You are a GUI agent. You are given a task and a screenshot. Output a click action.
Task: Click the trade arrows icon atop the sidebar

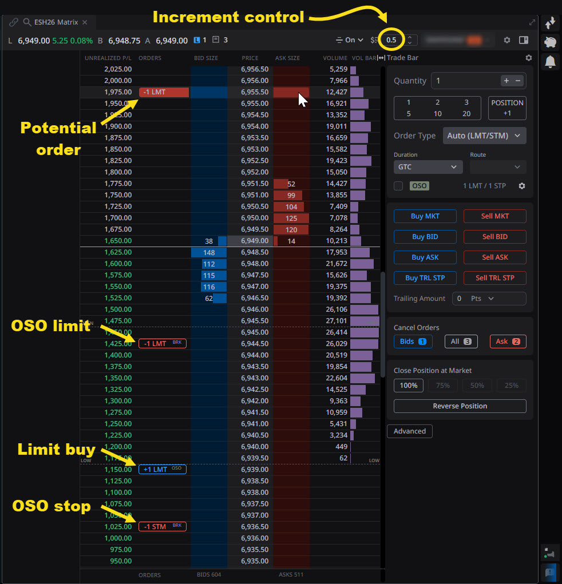pos(551,23)
